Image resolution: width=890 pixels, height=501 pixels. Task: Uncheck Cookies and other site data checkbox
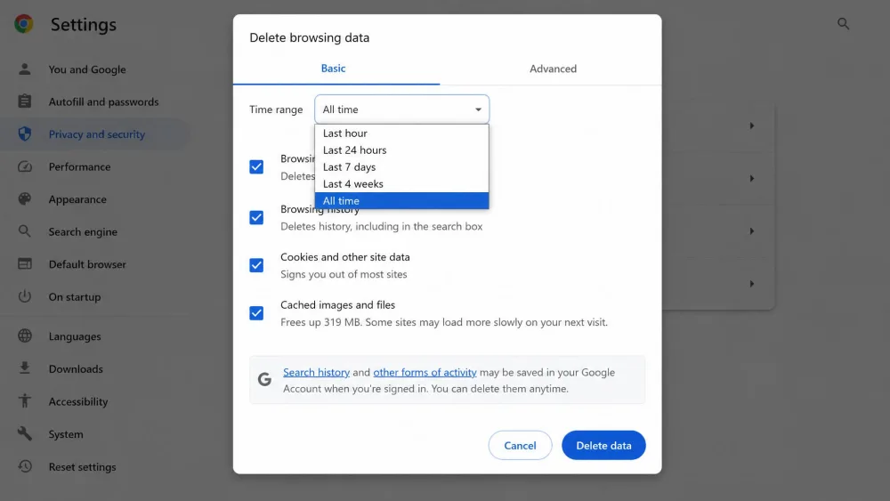(x=256, y=265)
